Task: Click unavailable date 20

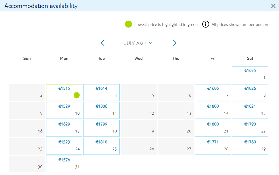Action: point(176,128)
